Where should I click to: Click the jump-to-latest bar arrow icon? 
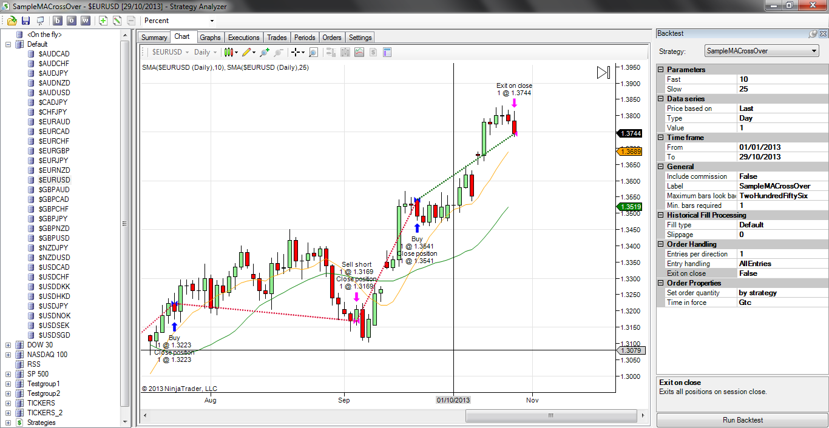(x=603, y=73)
